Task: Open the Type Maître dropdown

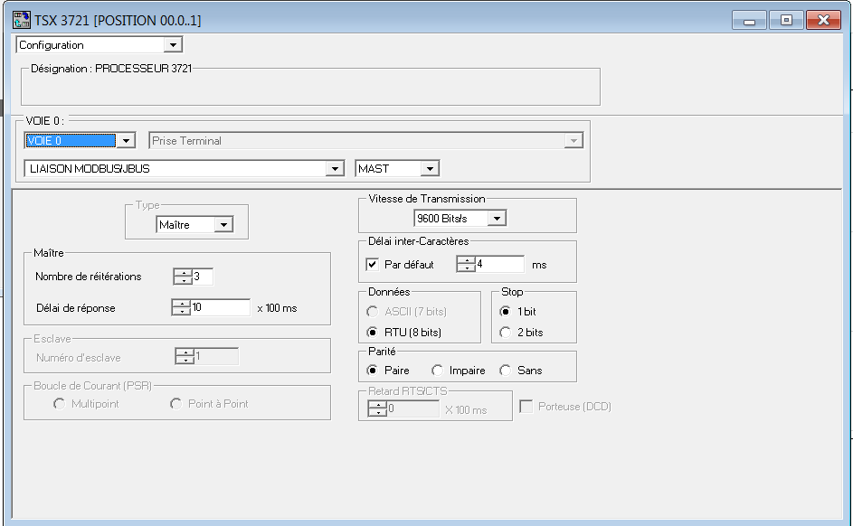Action: [x=223, y=225]
